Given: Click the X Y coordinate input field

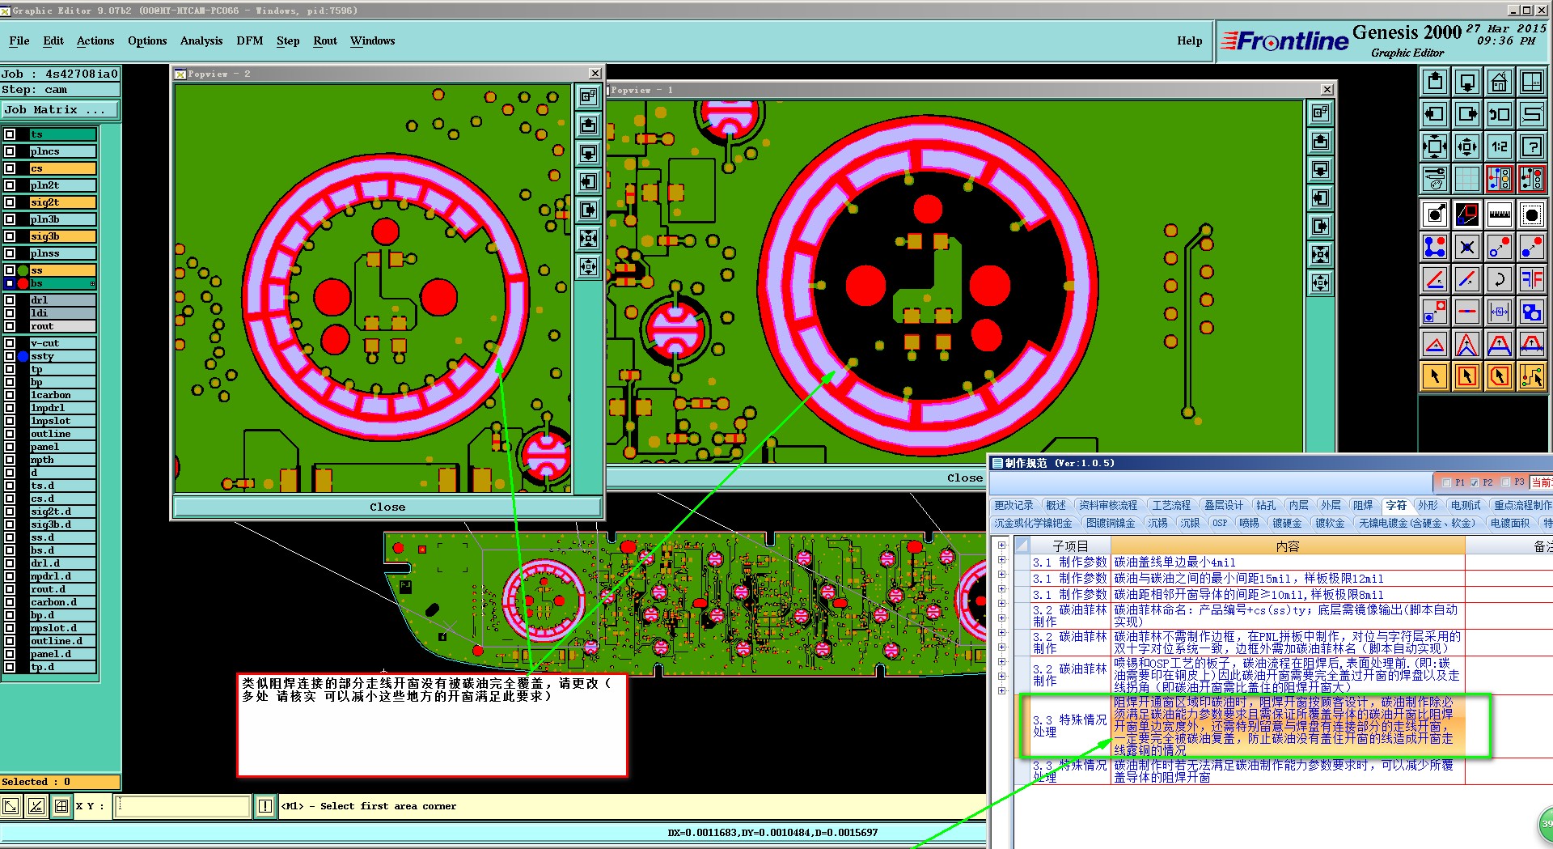Looking at the screenshot, I should coord(182,806).
